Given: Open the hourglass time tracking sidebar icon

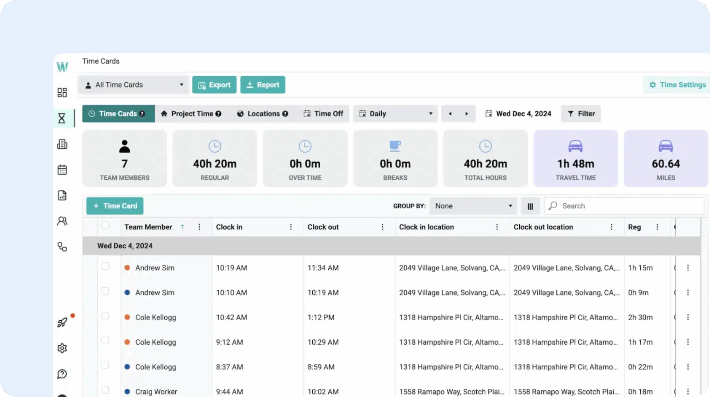Looking at the screenshot, I should 62,118.
